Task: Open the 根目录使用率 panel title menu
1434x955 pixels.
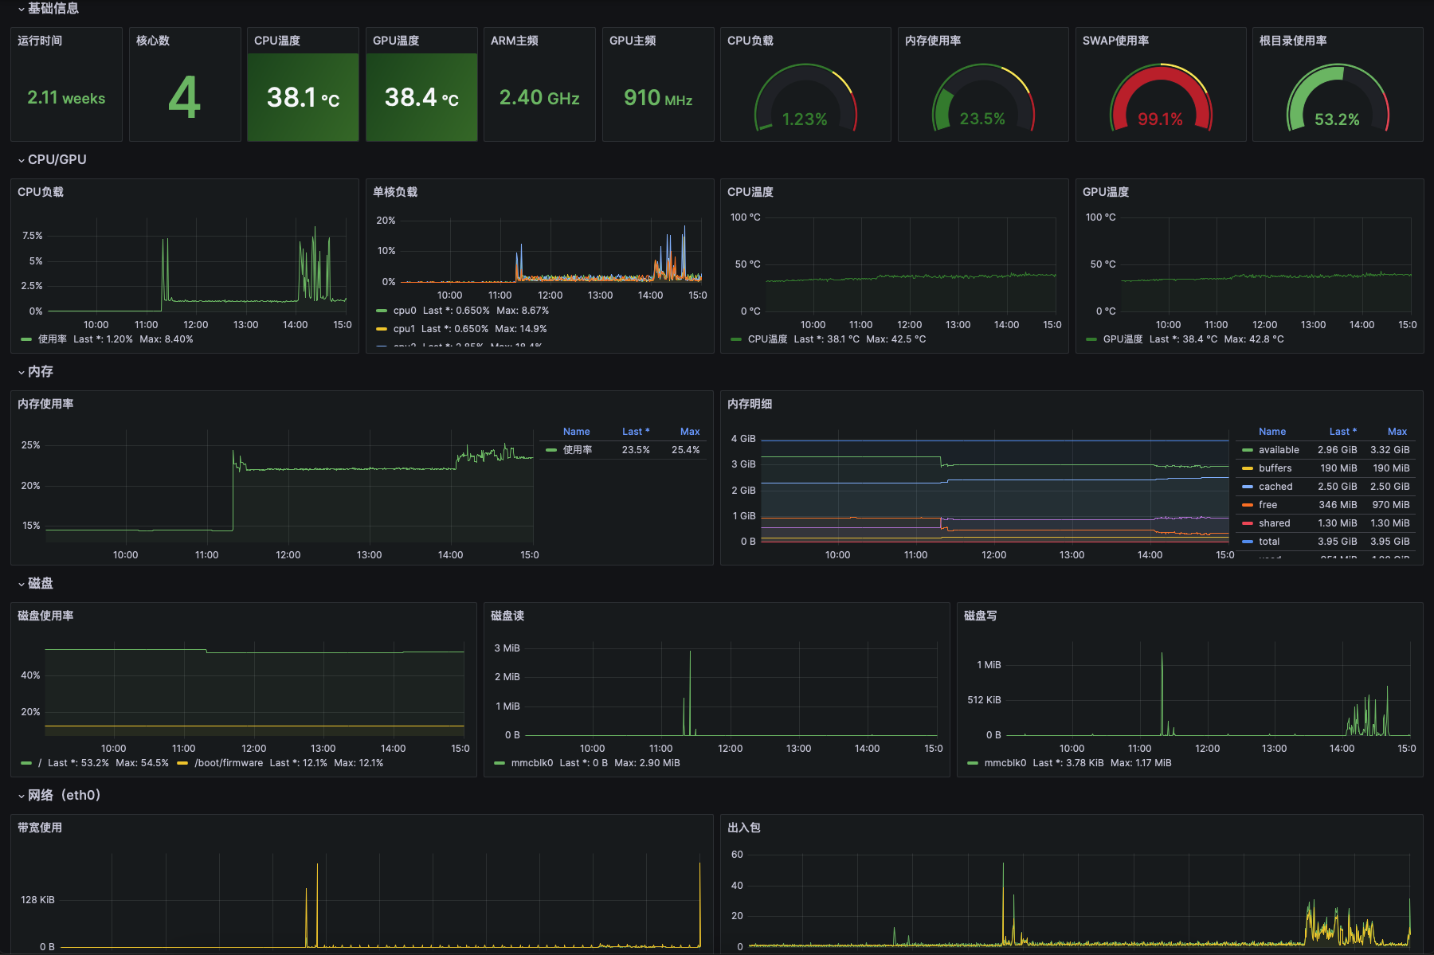Action: [x=1293, y=41]
